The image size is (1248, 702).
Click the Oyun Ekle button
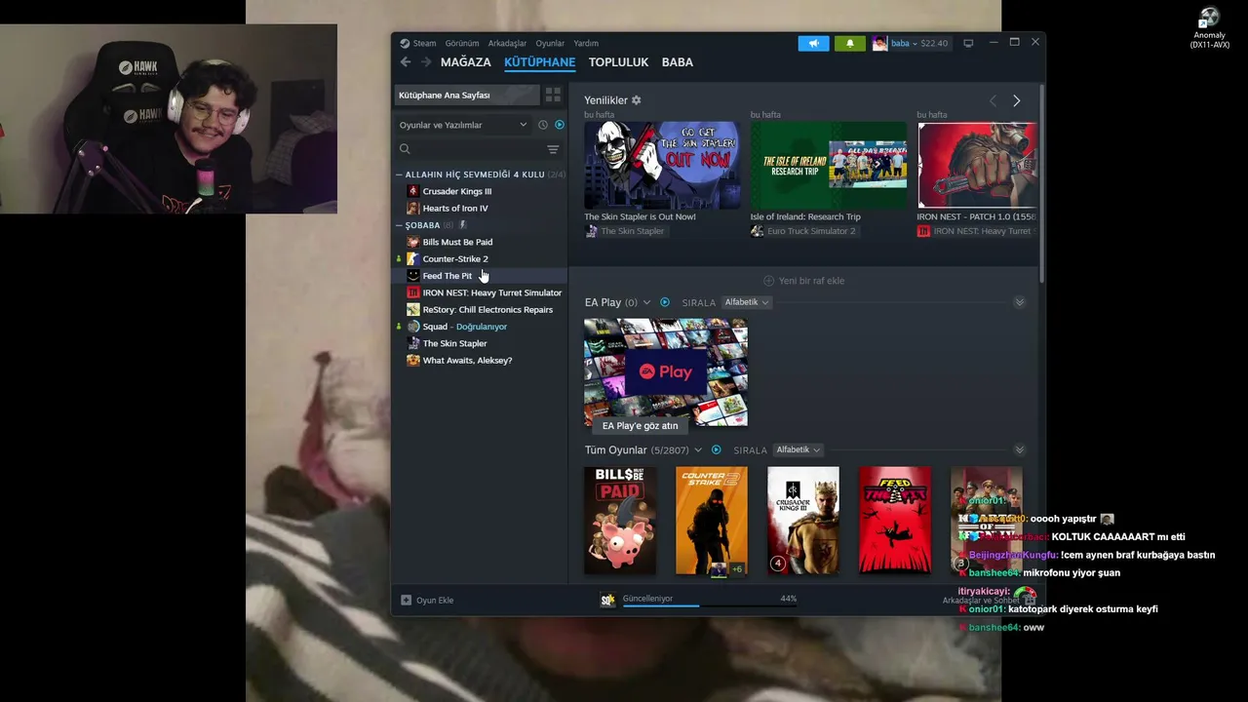coord(427,600)
